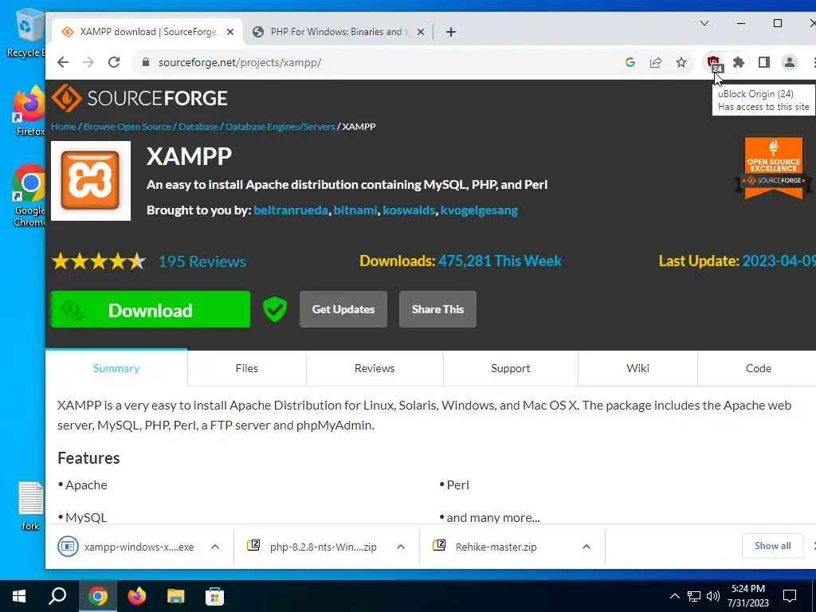Expand options for php-8.2.8 zip download
The width and height of the screenshot is (816, 612).
click(x=401, y=547)
